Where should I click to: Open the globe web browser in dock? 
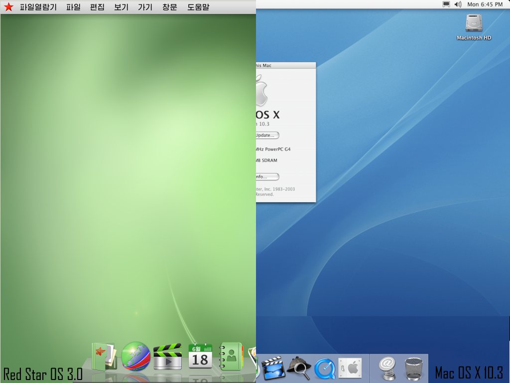(136, 356)
